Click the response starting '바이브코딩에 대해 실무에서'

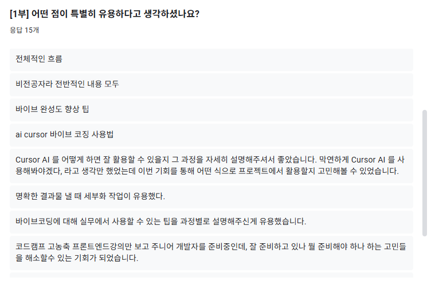point(211,222)
